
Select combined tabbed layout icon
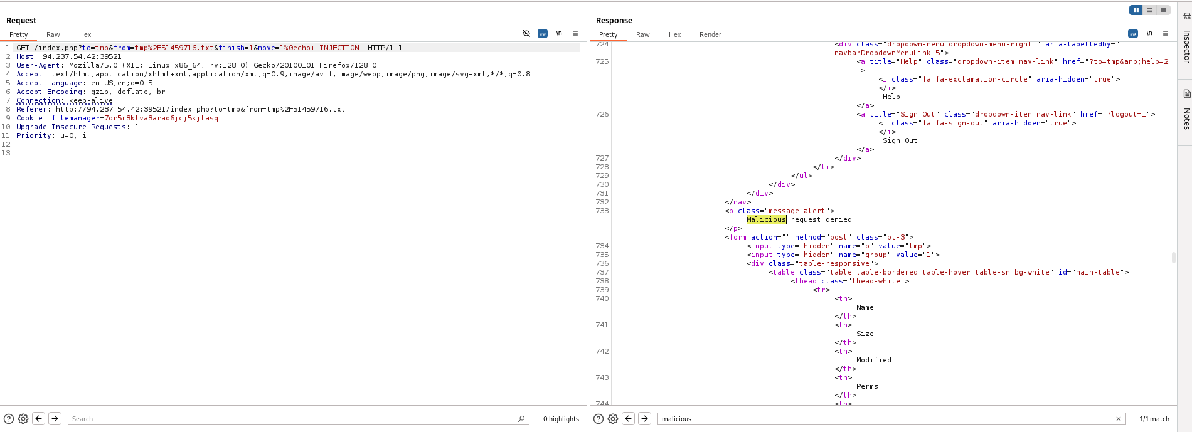point(1164,10)
